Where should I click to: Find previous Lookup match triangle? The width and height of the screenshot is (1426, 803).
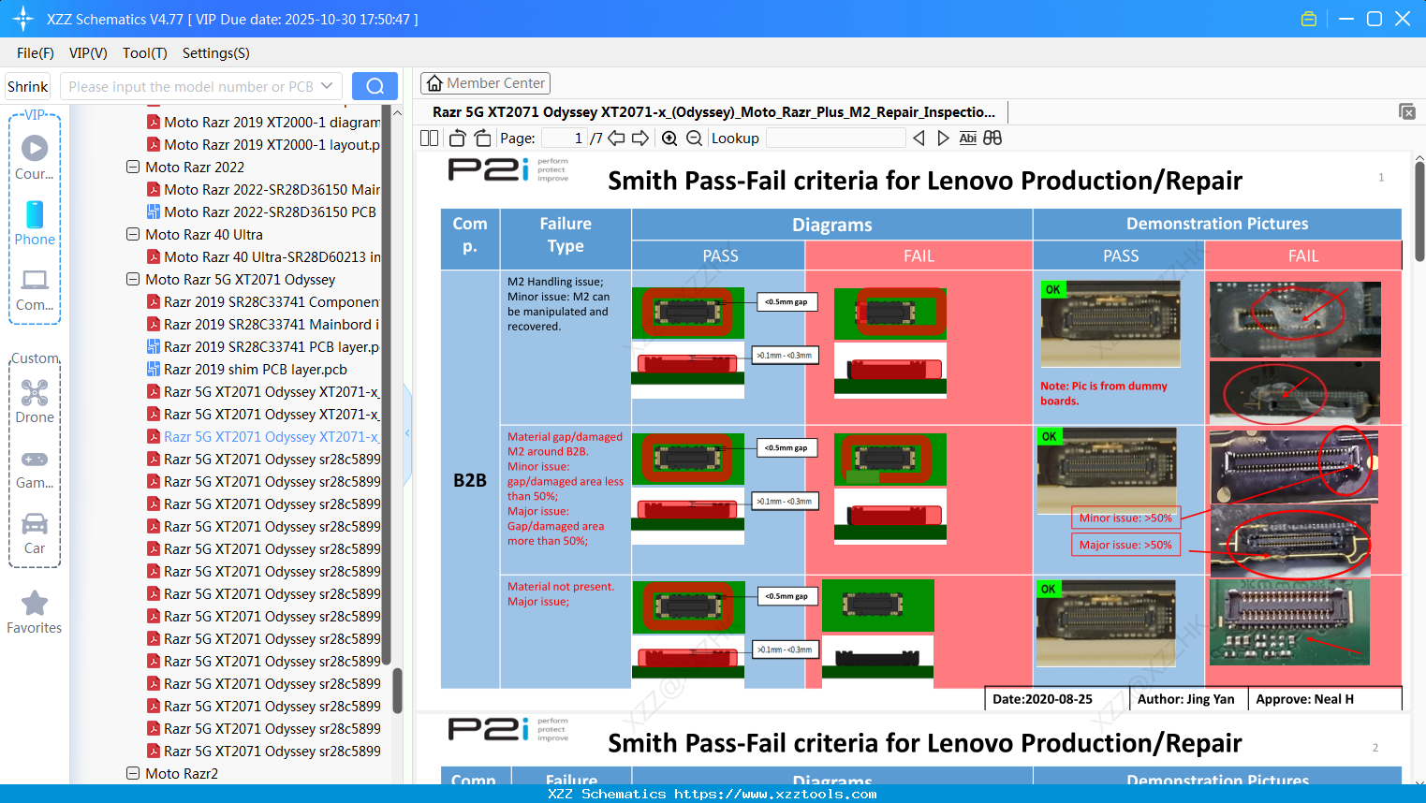[919, 139]
